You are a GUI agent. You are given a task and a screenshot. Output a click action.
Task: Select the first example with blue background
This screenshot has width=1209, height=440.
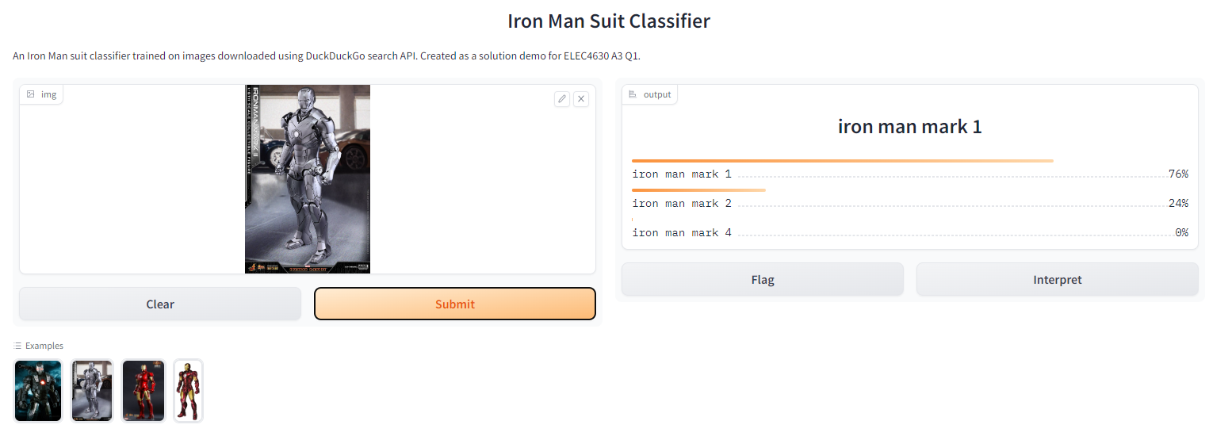click(x=38, y=391)
